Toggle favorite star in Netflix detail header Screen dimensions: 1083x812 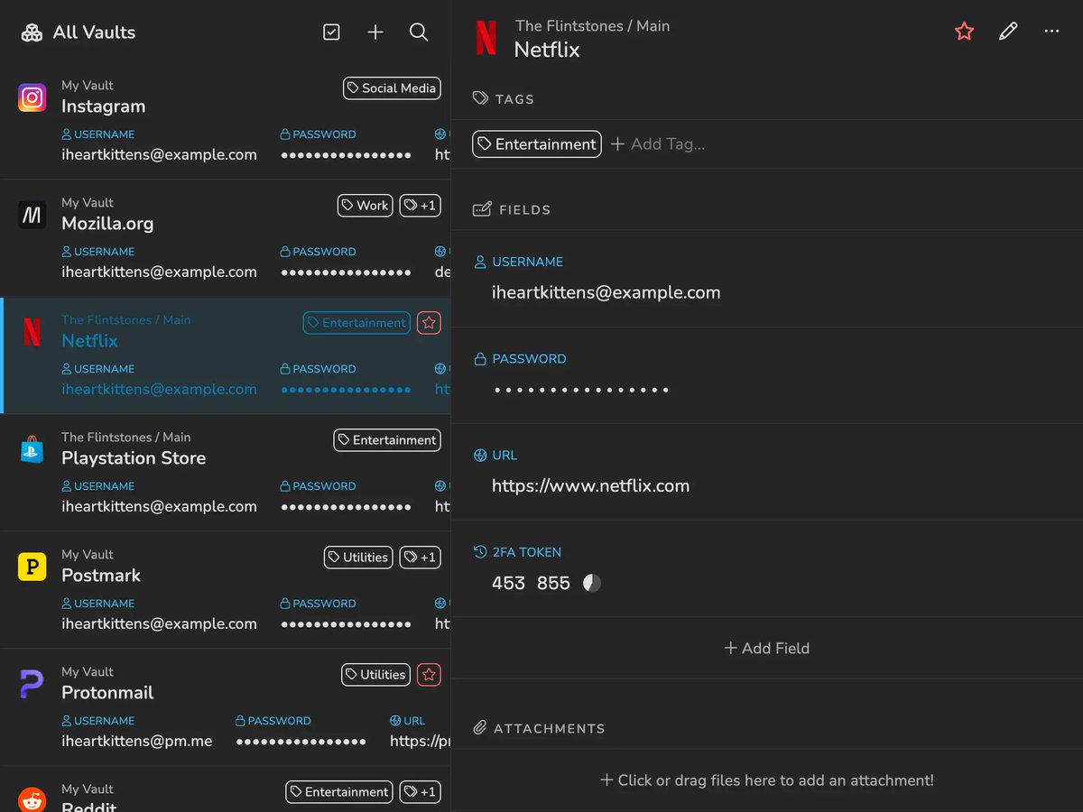tap(965, 32)
